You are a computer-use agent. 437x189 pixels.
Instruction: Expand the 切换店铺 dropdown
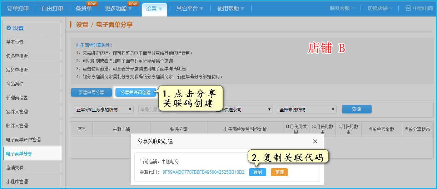point(380,8)
